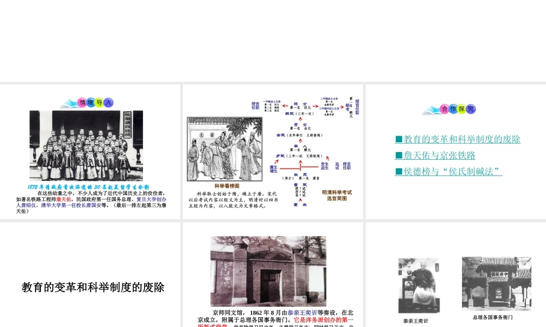Open link 教育的变革和科举制度的废除
Viewport: 546px width, 327px height.
pos(458,140)
